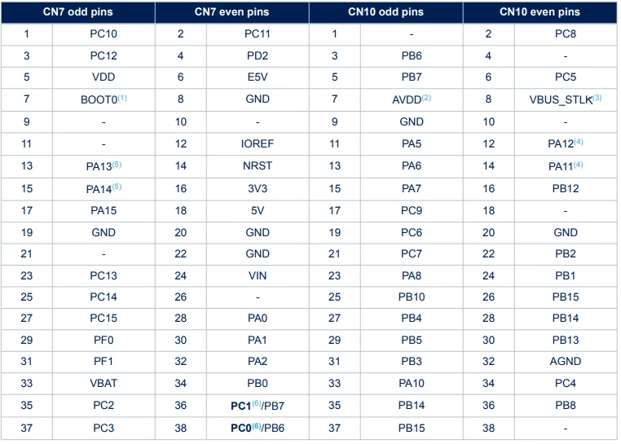Select the VBAT cell
Viewport: 621px width, 444px height.
[x=103, y=384]
